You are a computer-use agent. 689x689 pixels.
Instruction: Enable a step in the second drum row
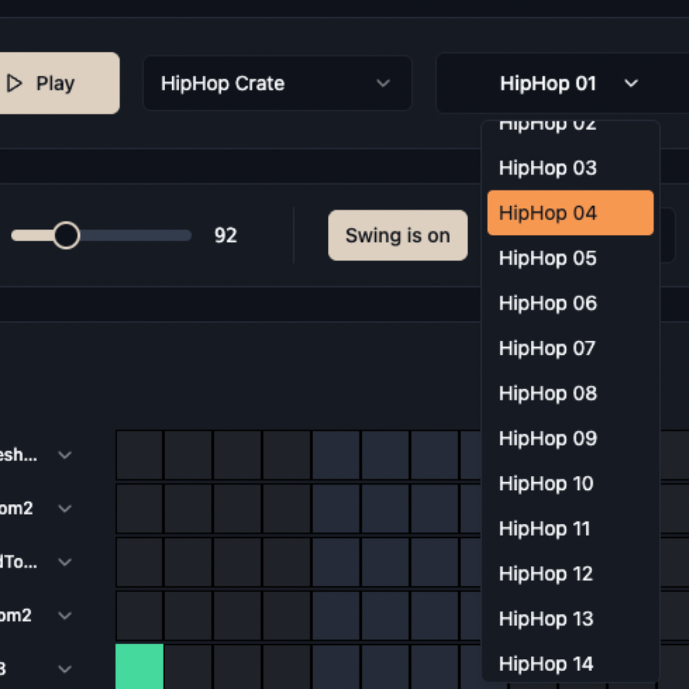click(139, 508)
